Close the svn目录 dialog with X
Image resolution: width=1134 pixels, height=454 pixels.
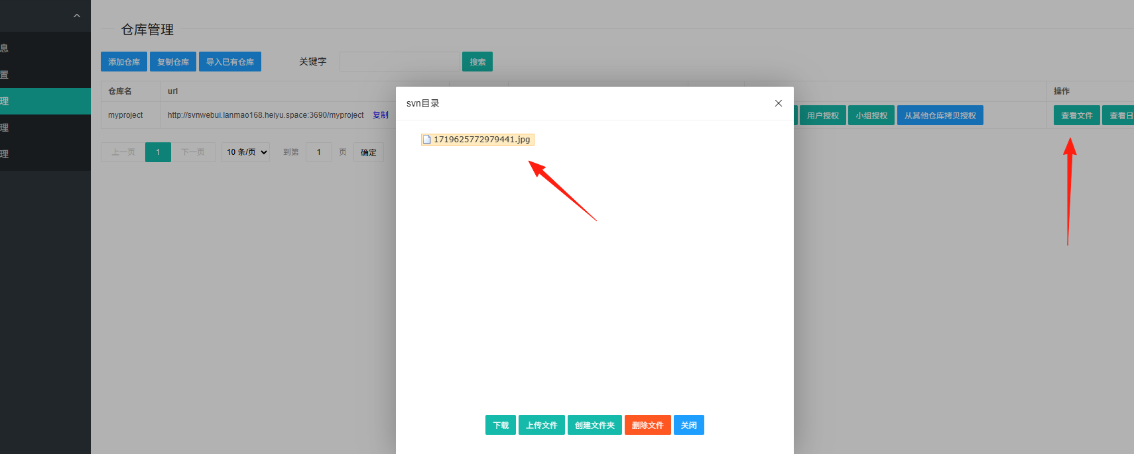[779, 103]
